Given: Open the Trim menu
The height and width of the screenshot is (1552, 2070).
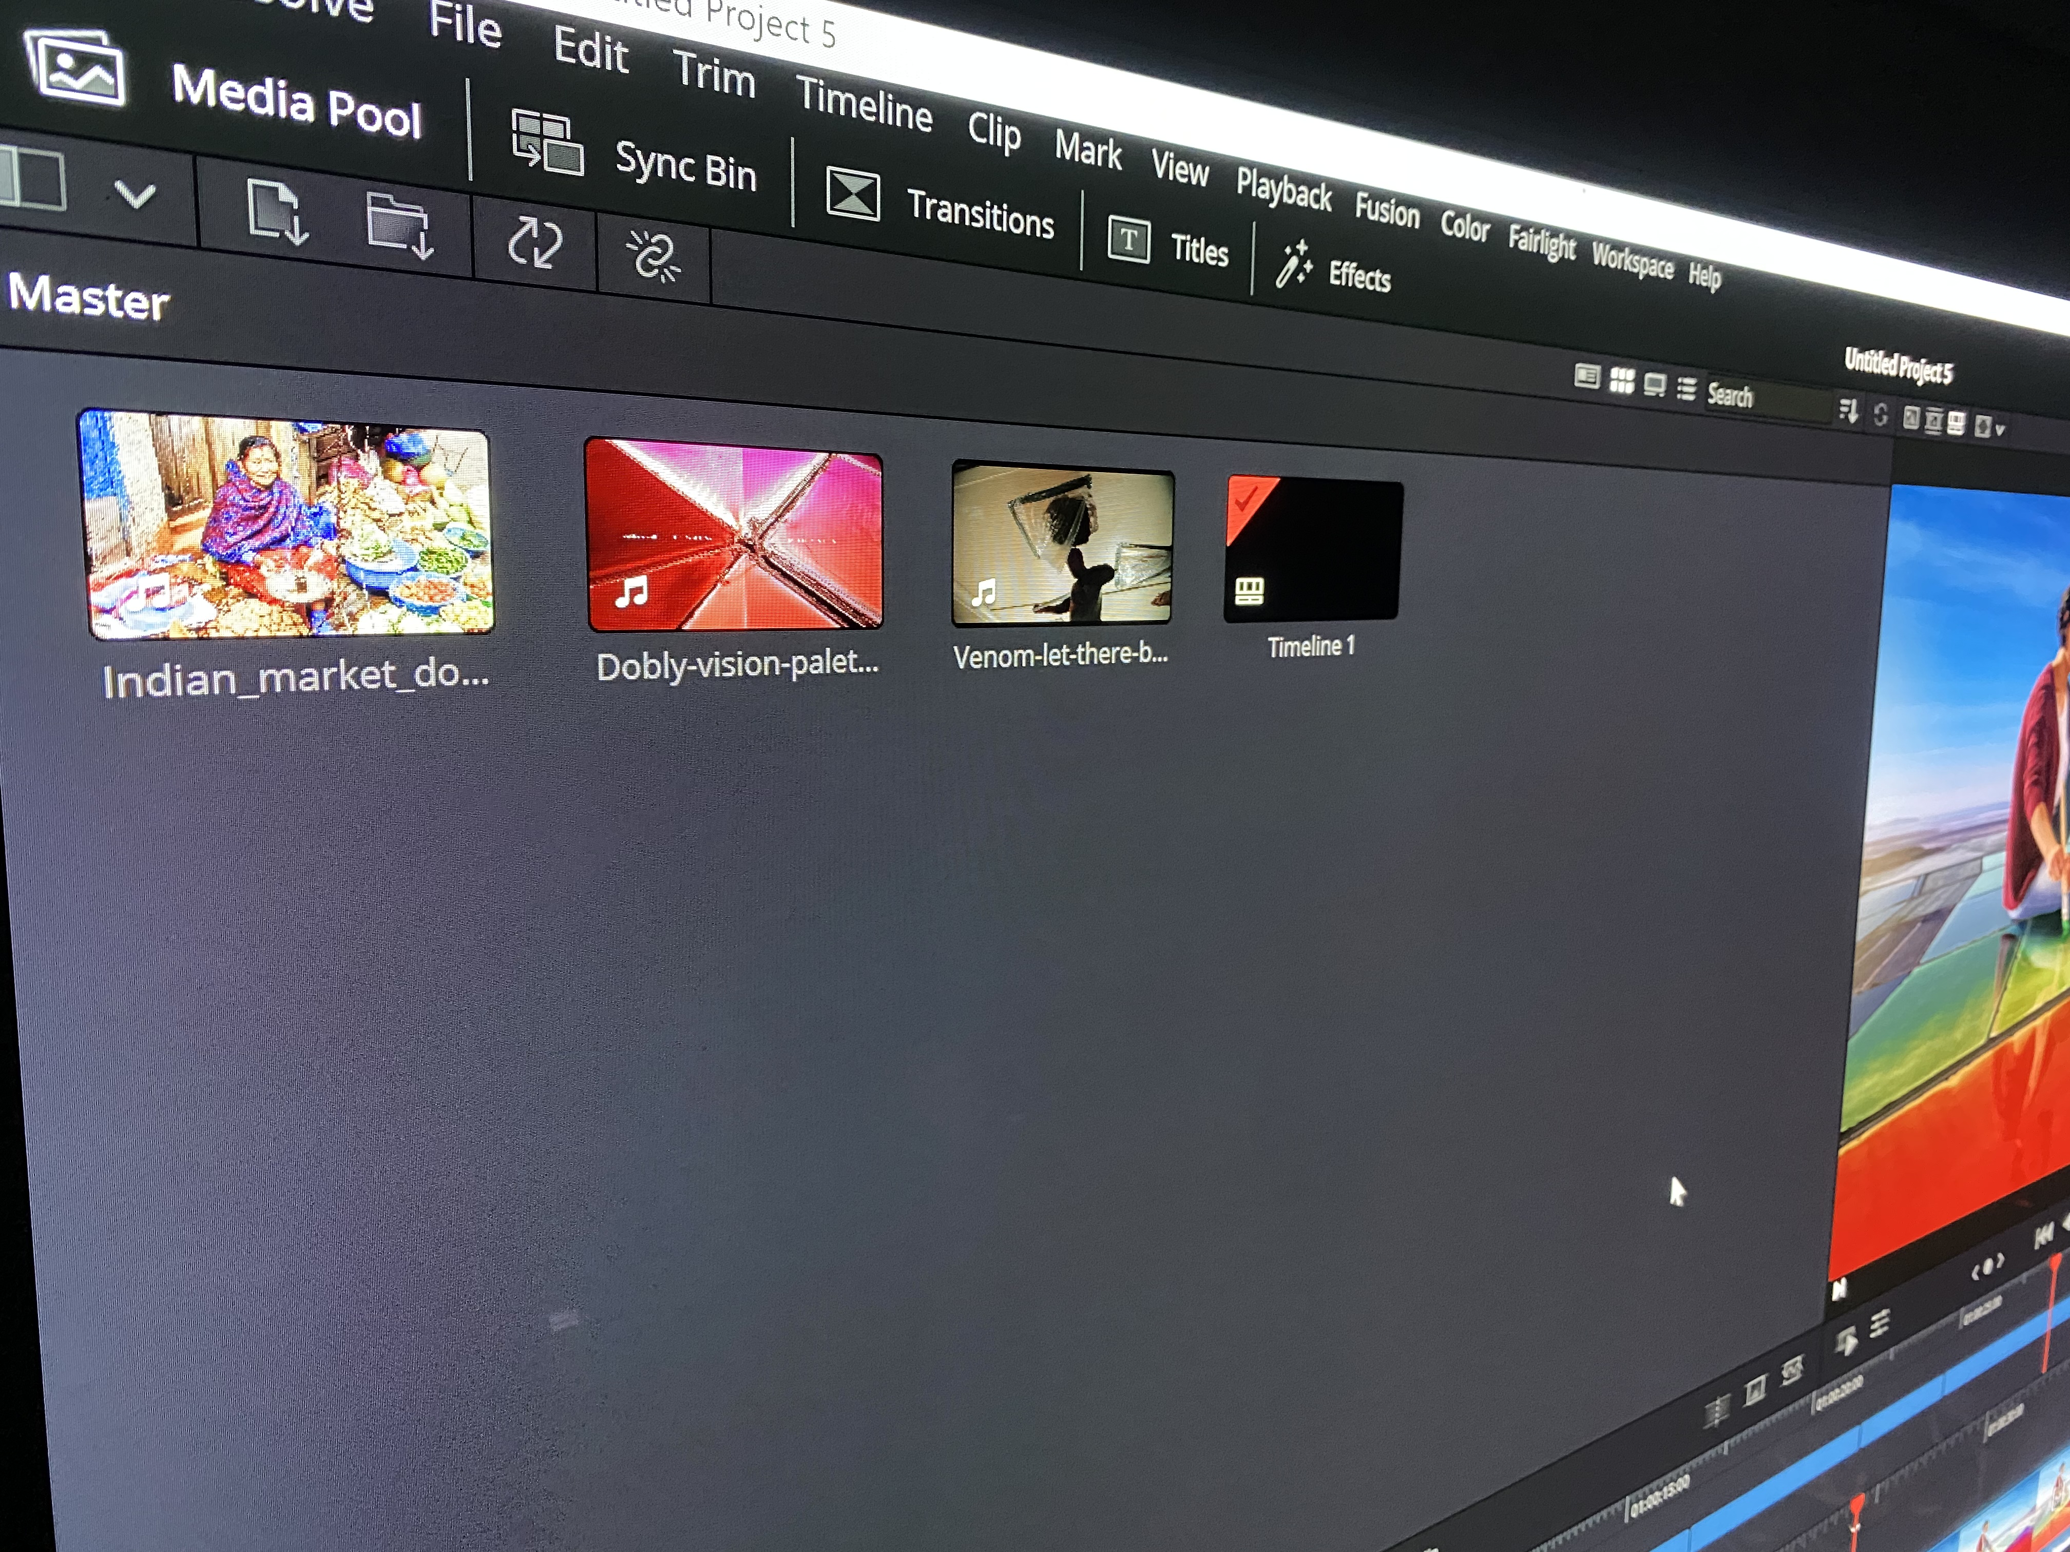Looking at the screenshot, I should 714,74.
